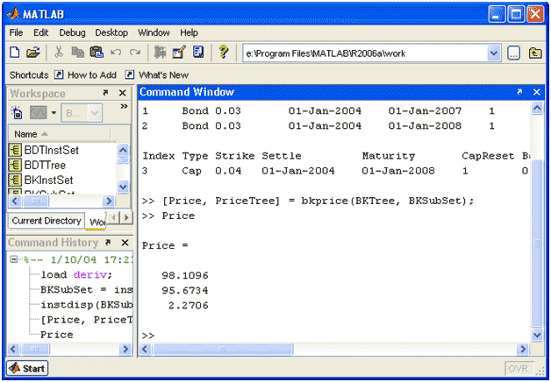Open the Profiler toolbar icon

click(x=198, y=53)
